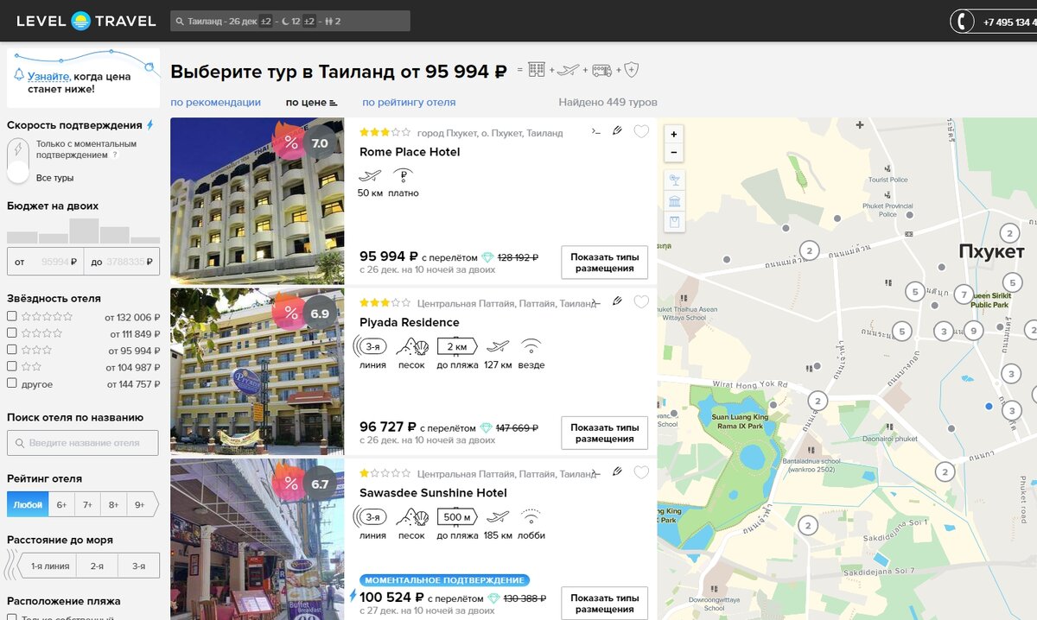The height and width of the screenshot is (620, 1037).
Task: Select the '3-я' sea line filter
Action: [138, 566]
